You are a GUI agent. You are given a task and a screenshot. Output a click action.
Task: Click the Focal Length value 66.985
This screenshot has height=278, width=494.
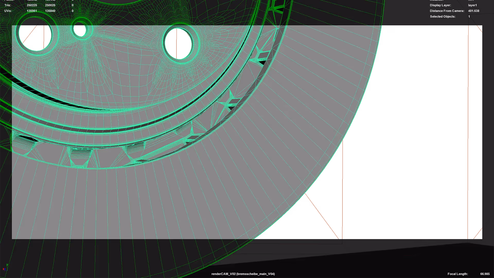coord(485,274)
